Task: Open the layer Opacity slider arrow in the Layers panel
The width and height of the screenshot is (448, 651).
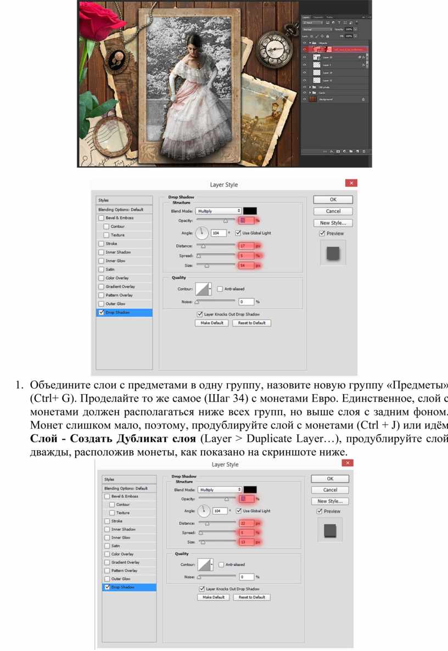Action: pyautogui.click(x=355, y=30)
